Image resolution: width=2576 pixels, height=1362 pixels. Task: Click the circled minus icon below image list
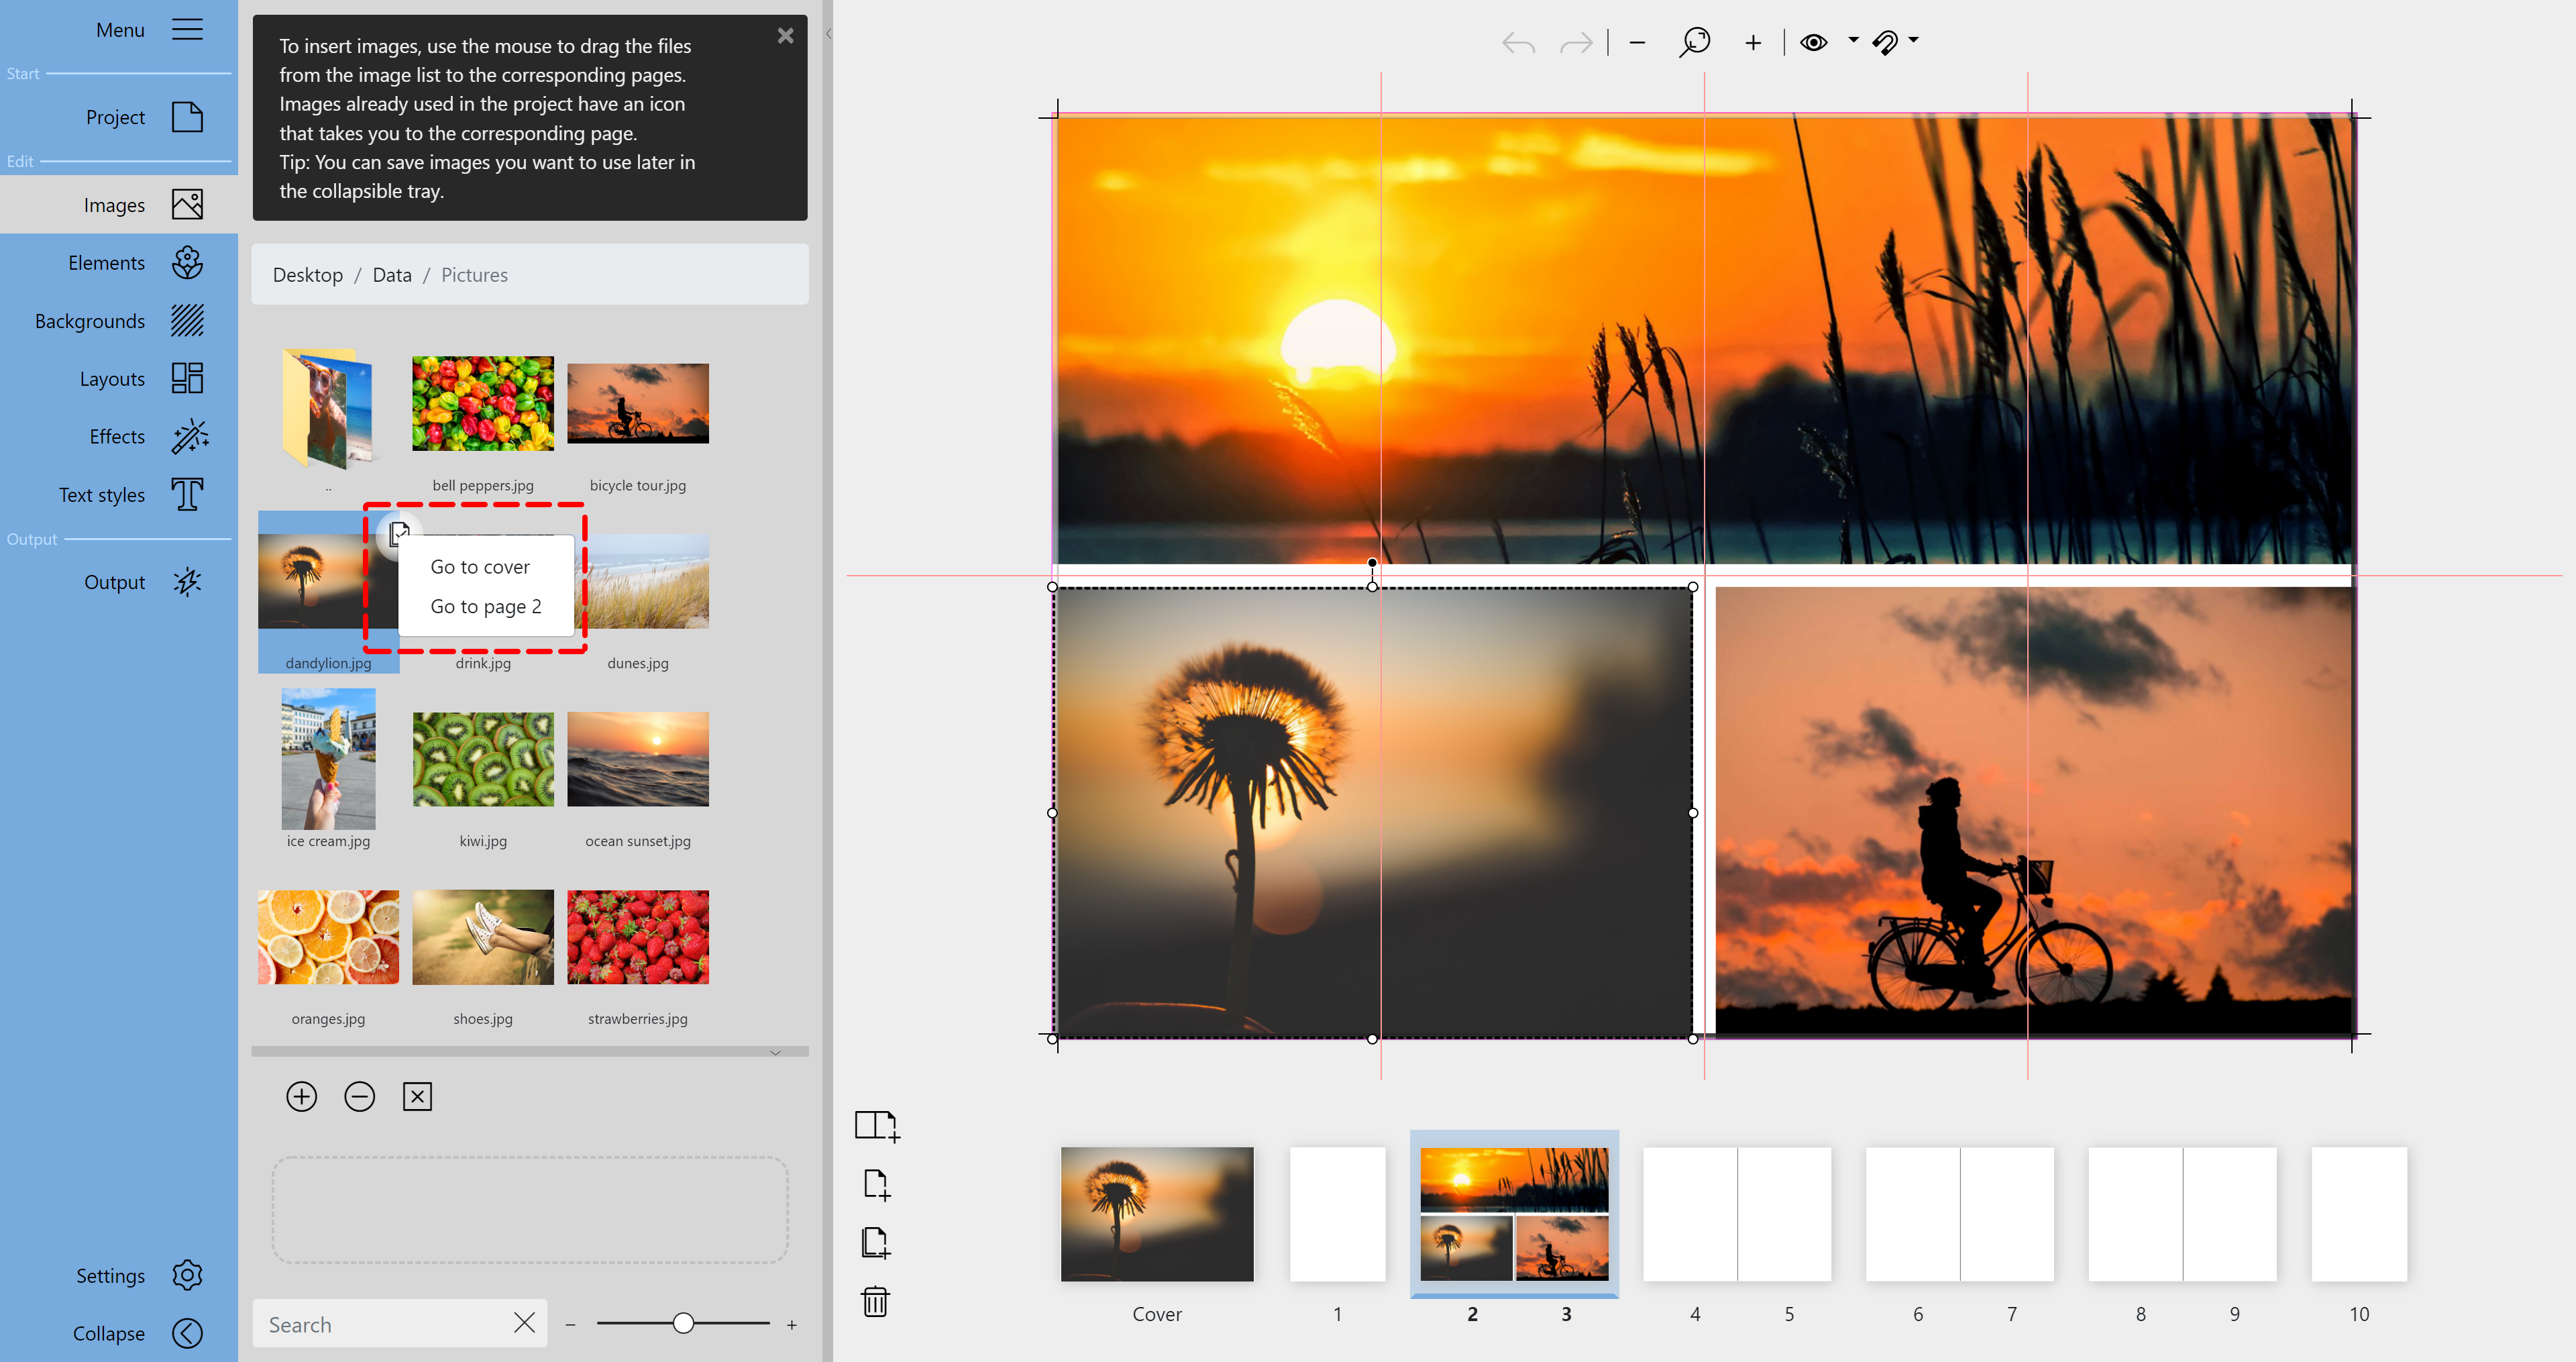click(x=359, y=1096)
